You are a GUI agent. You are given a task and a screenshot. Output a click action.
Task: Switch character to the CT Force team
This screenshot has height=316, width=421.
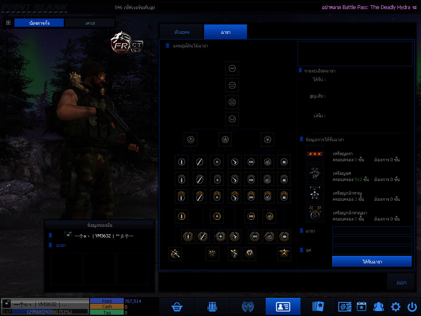[x=137, y=47]
